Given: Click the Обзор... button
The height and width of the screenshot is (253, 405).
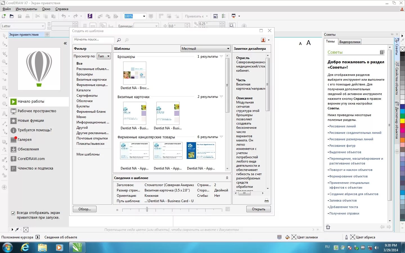Looking at the screenshot, I should pyautogui.click(x=85, y=209).
